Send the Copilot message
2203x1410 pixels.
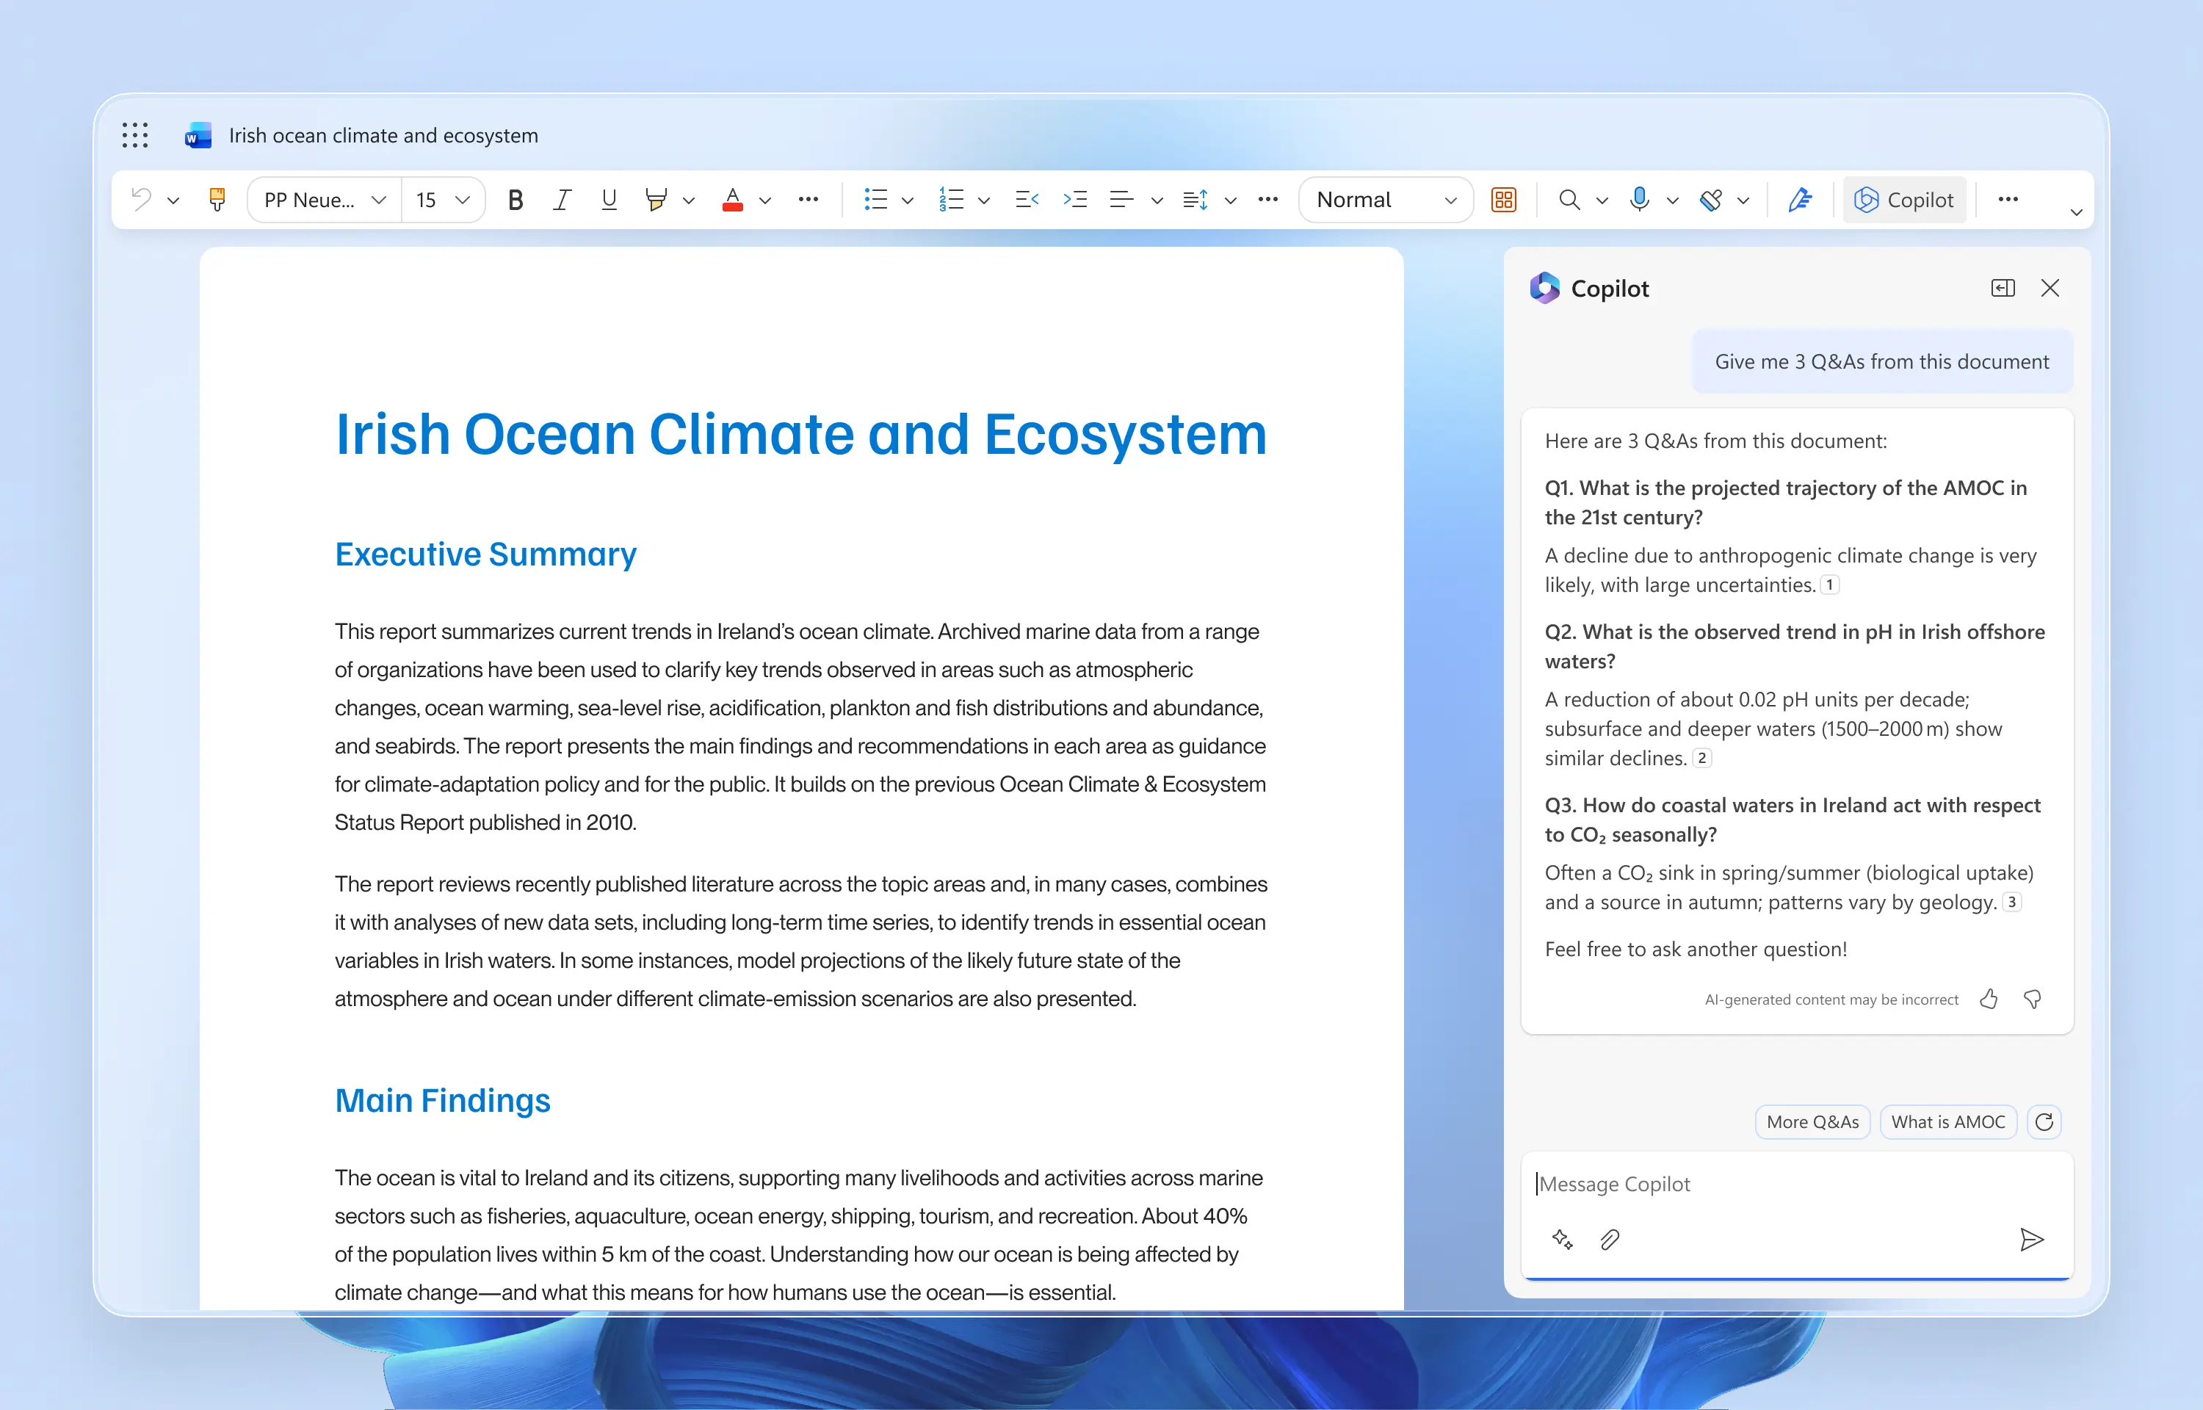point(2031,1240)
